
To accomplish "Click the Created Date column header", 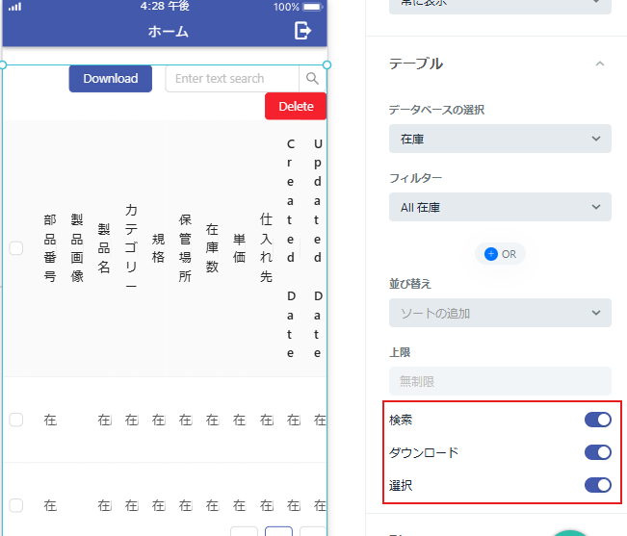I will (291, 248).
